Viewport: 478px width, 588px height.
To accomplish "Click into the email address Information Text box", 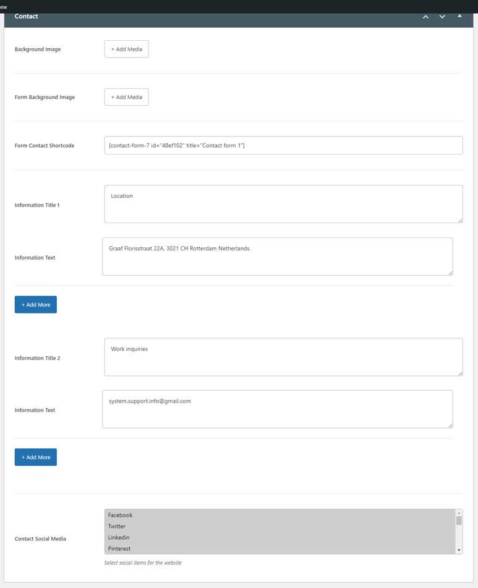I will [x=278, y=409].
